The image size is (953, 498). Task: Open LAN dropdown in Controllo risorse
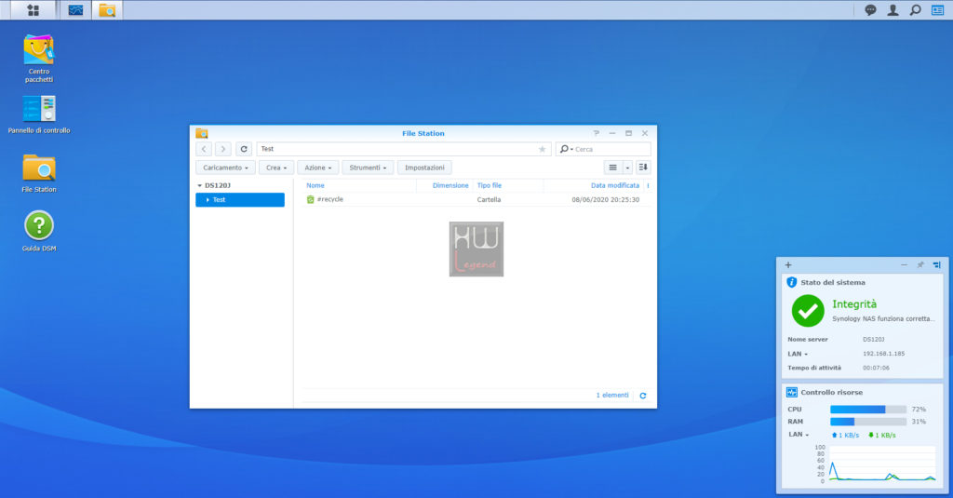799,434
